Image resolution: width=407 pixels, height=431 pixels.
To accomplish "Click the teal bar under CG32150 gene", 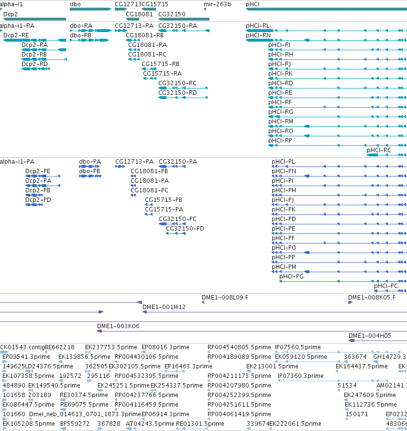I will 184,19.
